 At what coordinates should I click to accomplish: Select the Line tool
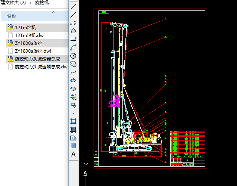click(73, 6)
